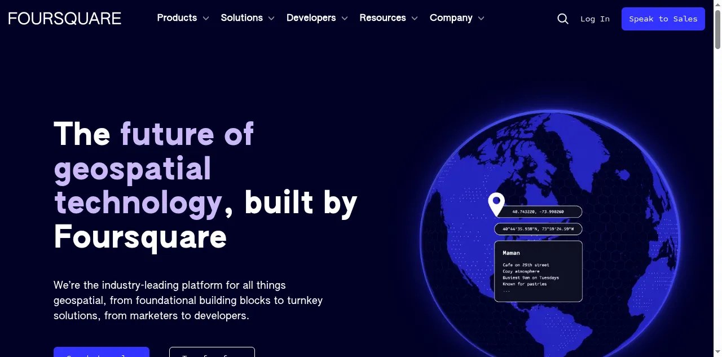722x357 pixels.
Task: Click the industry-leading platform description paragraph
Action: 188,300
